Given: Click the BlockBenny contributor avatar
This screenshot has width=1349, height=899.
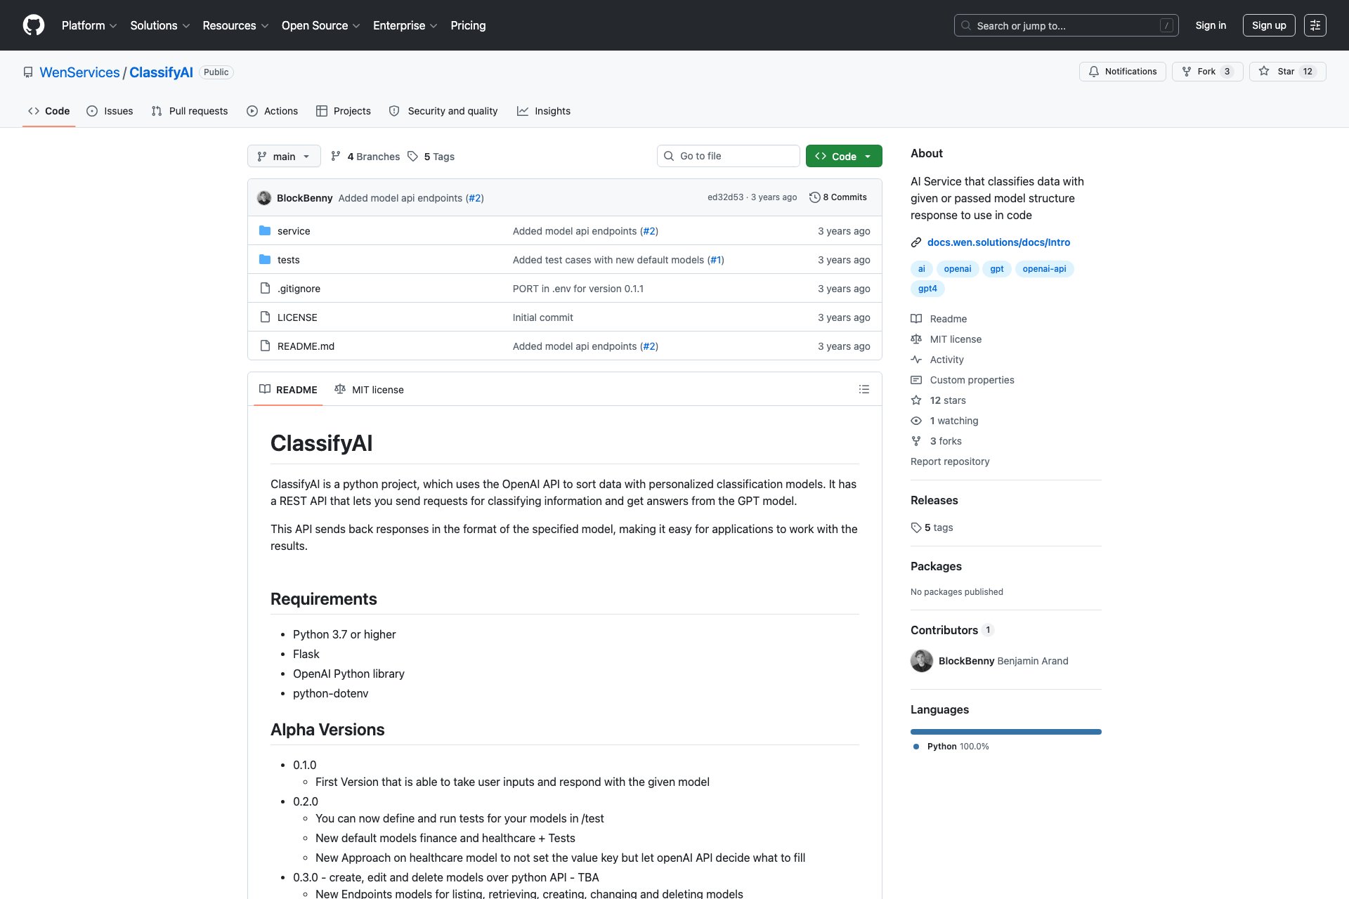Looking at the screenshot, I should (921, 661).
